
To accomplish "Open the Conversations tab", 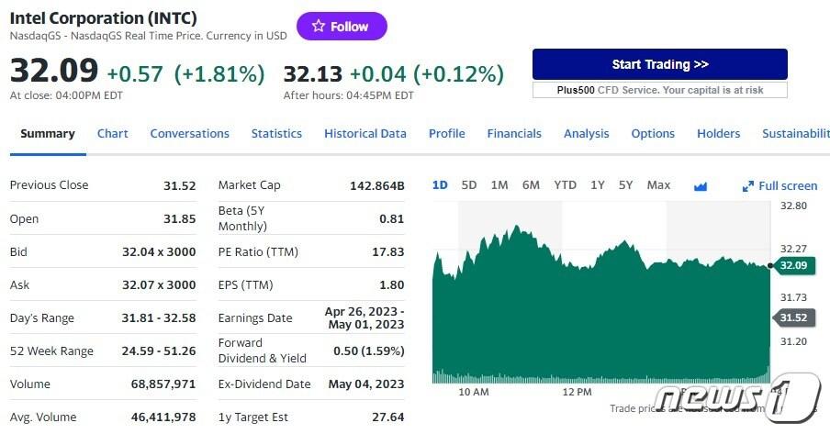I will tap(189, 134).
